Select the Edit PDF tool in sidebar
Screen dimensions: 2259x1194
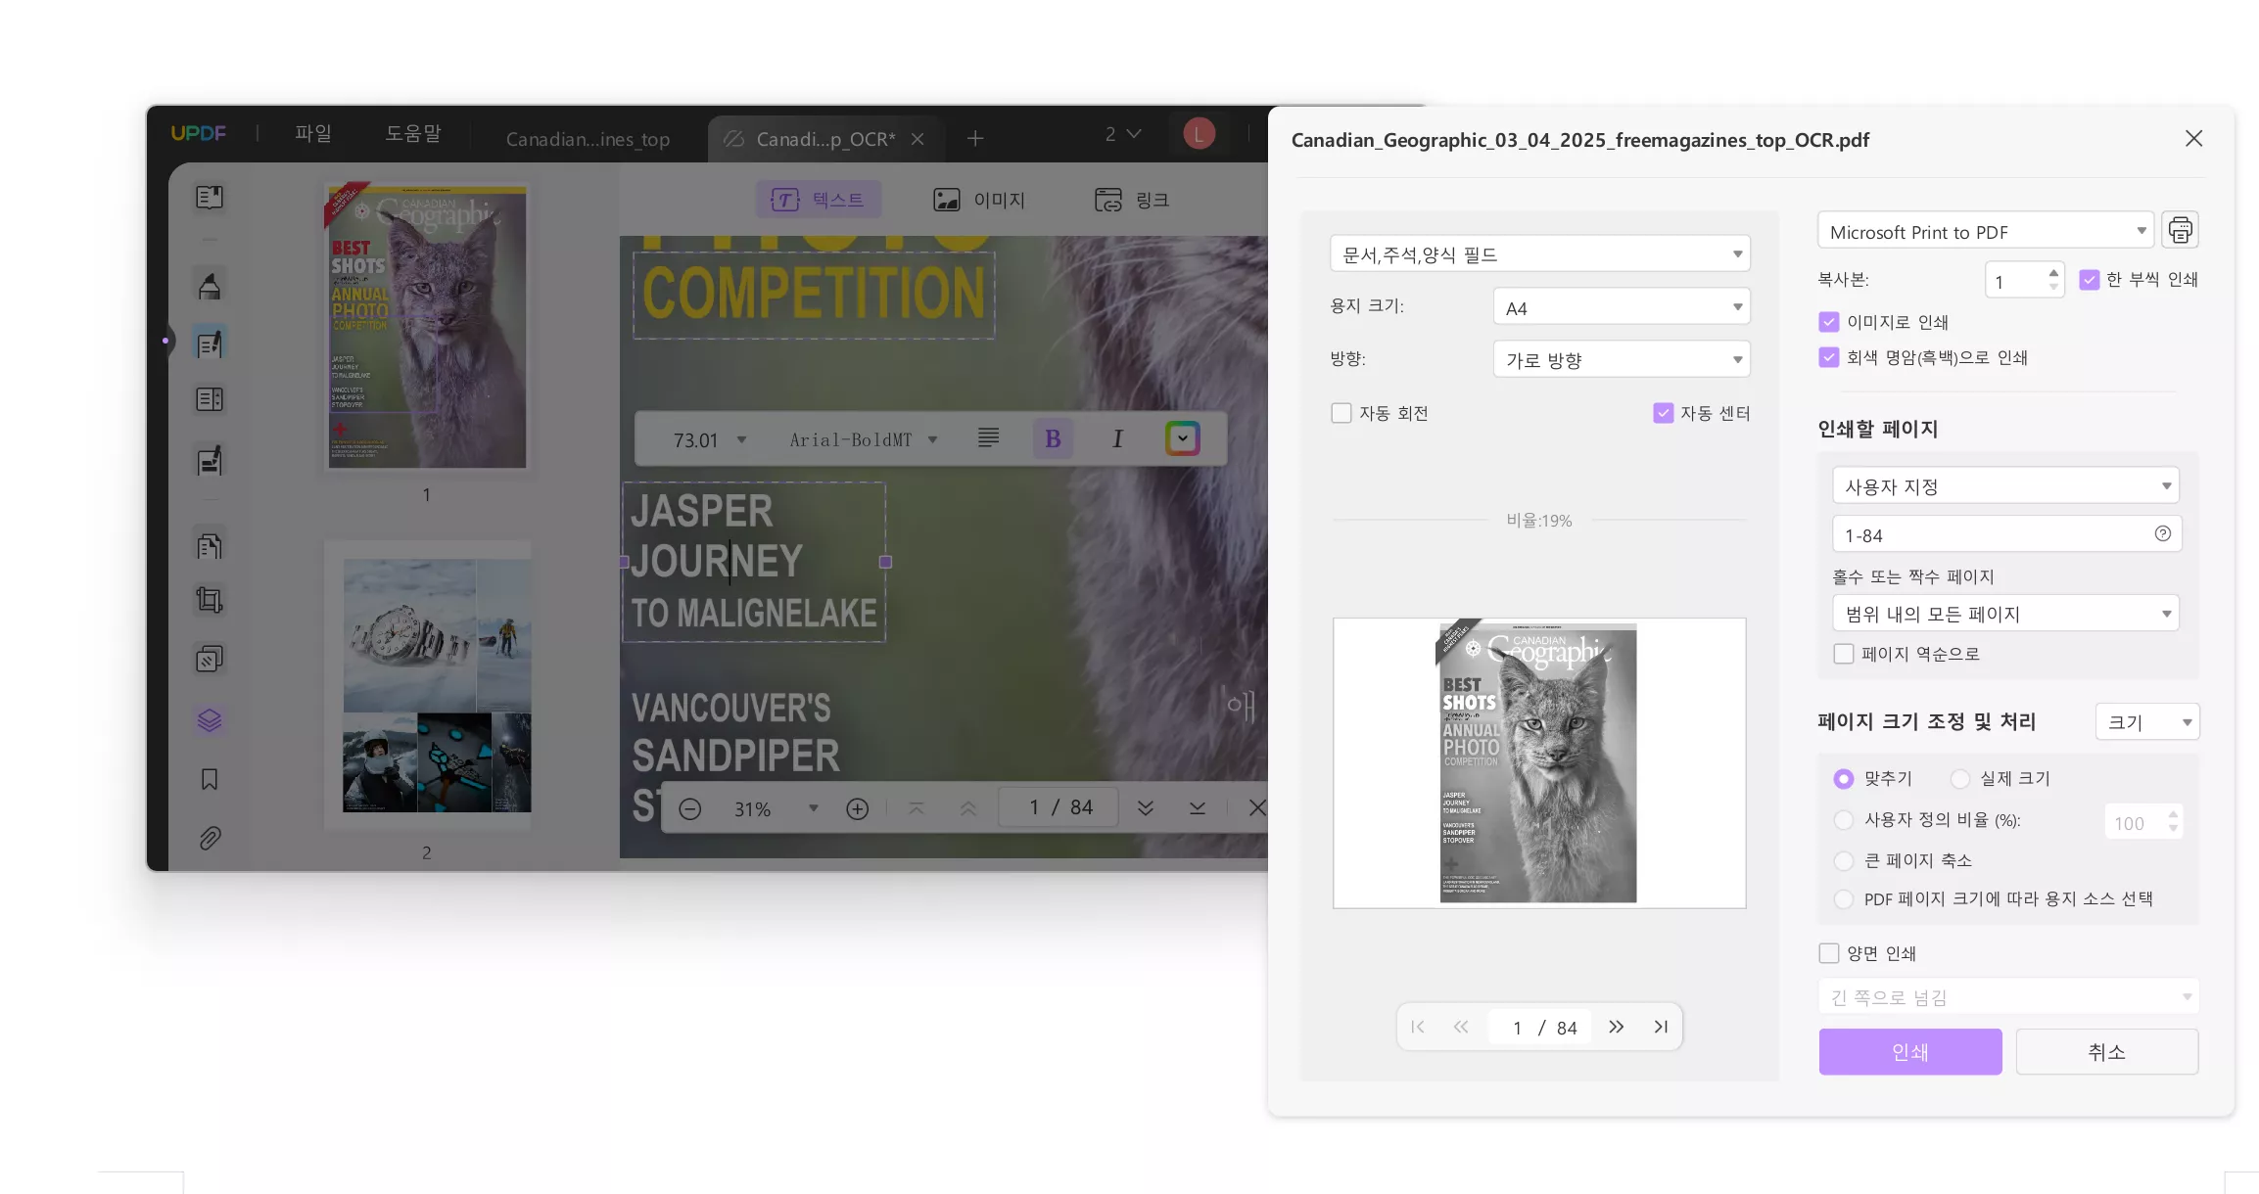(210, 343)
